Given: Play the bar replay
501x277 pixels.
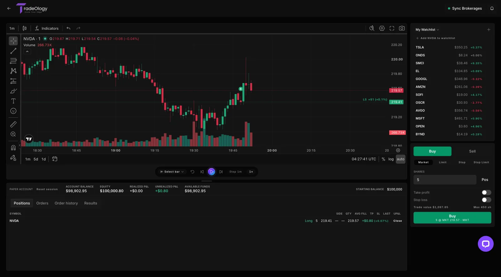Looking at the screenshot, I should [x=212, y=172].
